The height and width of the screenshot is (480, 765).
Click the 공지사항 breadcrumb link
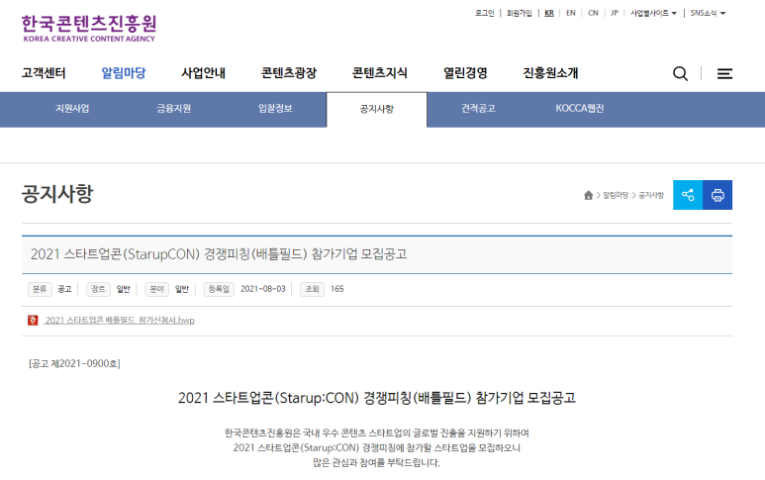click(x=651, y=195)
